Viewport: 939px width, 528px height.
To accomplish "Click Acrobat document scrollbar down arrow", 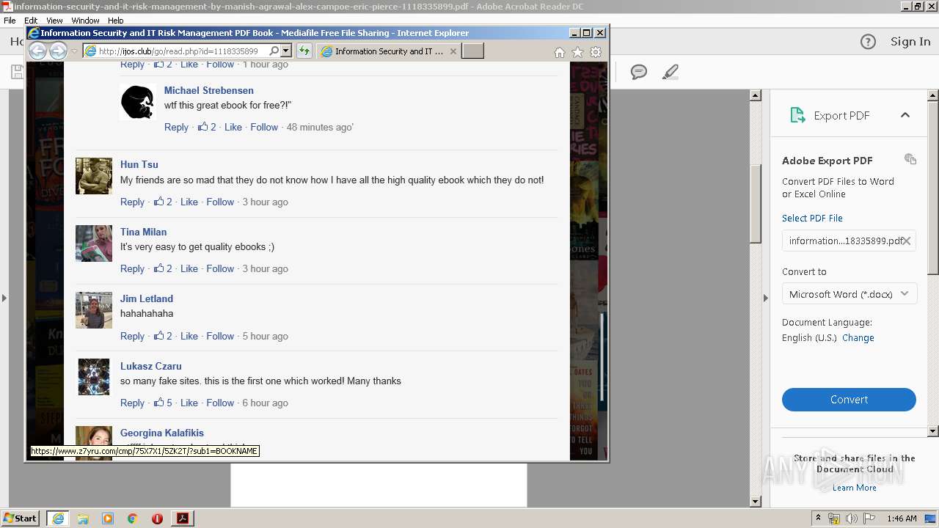I will pos(756,502).
